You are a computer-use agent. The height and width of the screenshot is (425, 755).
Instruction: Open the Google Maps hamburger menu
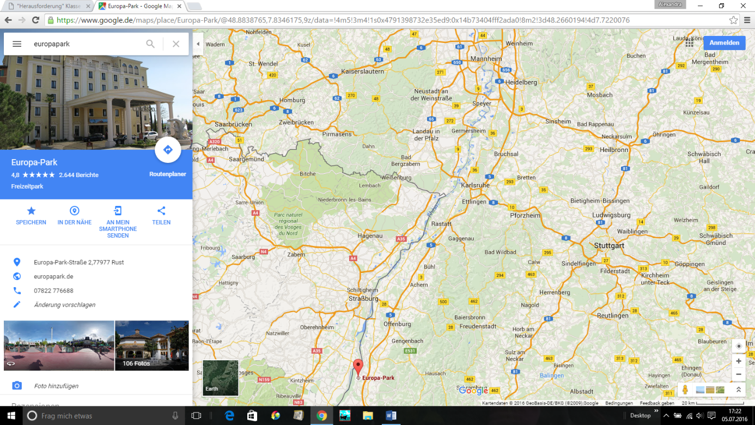(17, 44)
